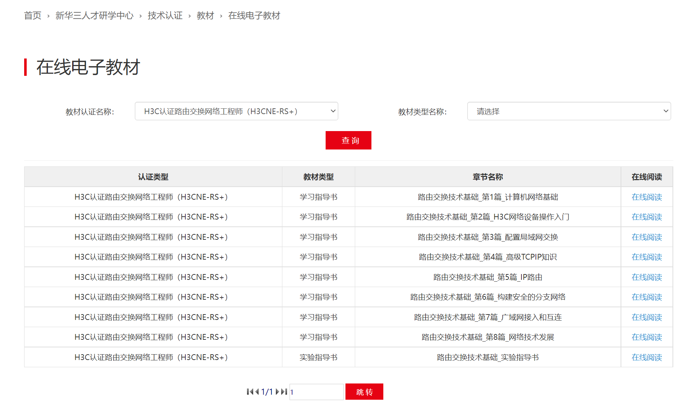Open 在线阅读 for 第8篇_网络技术发展
Screen dimensions: 692x412
pyautogui.click(x=647, y=337)
